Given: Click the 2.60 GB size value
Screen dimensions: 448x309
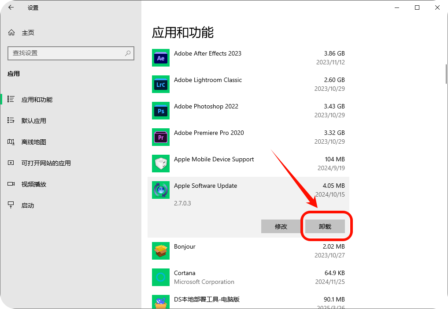Looking at the screenshot, I should pos(334,80).
